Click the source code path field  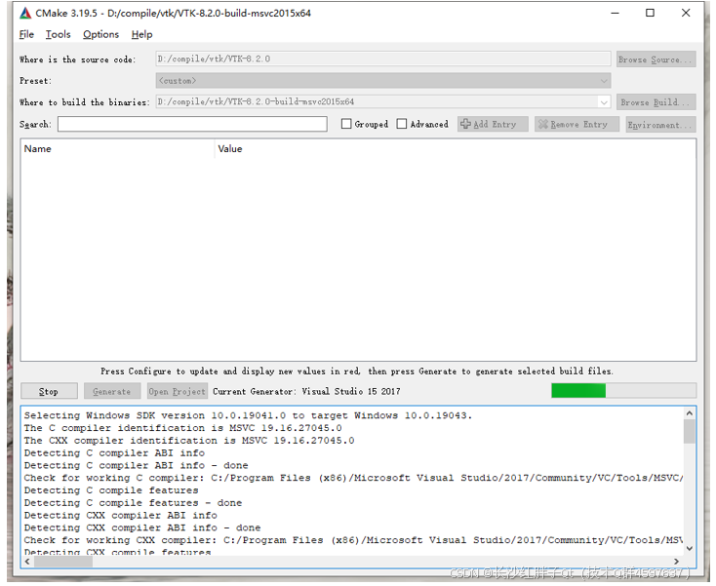383,59
